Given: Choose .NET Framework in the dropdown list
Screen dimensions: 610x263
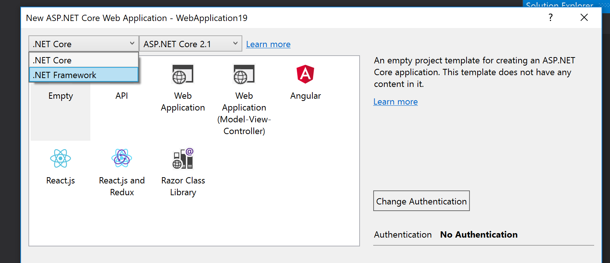Looking at the screenshot, I should [x=84, y=75].
